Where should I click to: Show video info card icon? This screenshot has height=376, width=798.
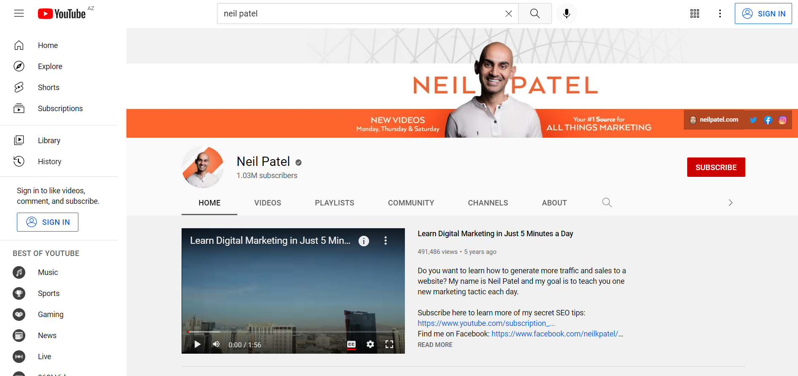[x=364, y=241]
